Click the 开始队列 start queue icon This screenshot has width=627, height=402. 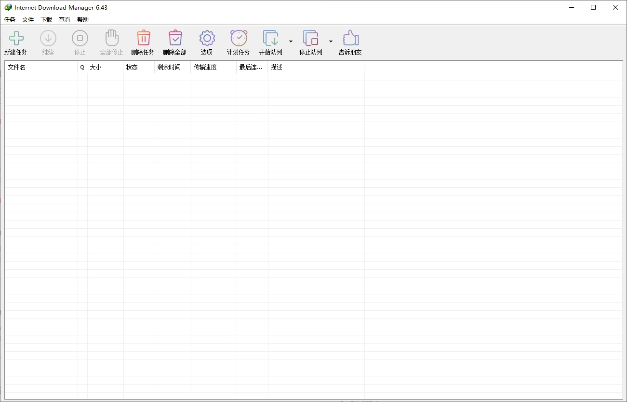(x=271, y=38)
